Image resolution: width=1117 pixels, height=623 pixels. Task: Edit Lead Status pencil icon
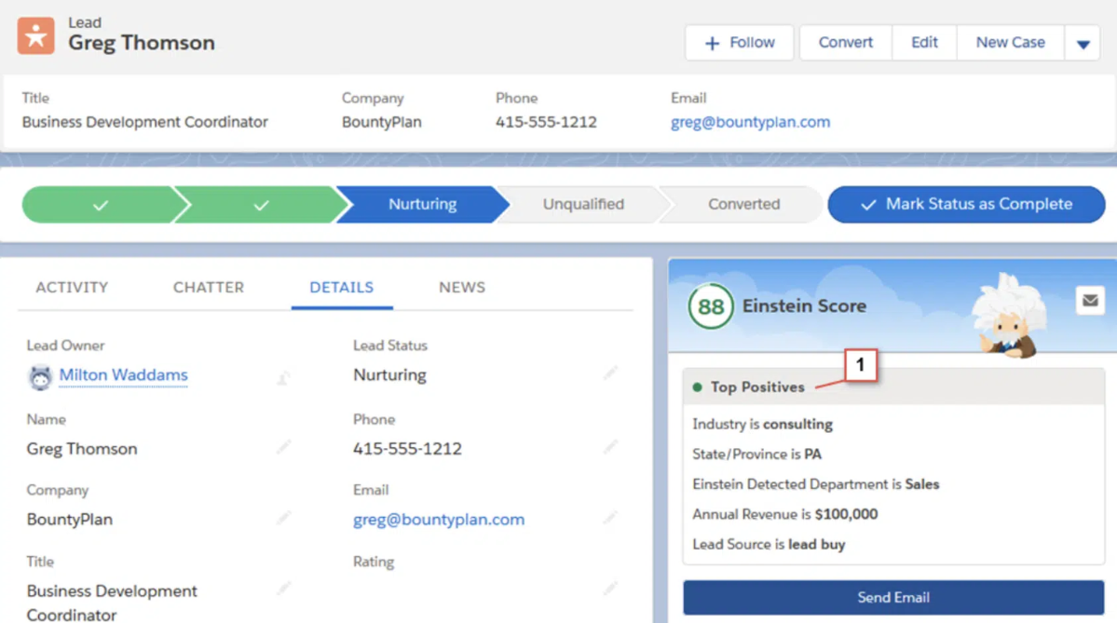click(x=610, y=373)
